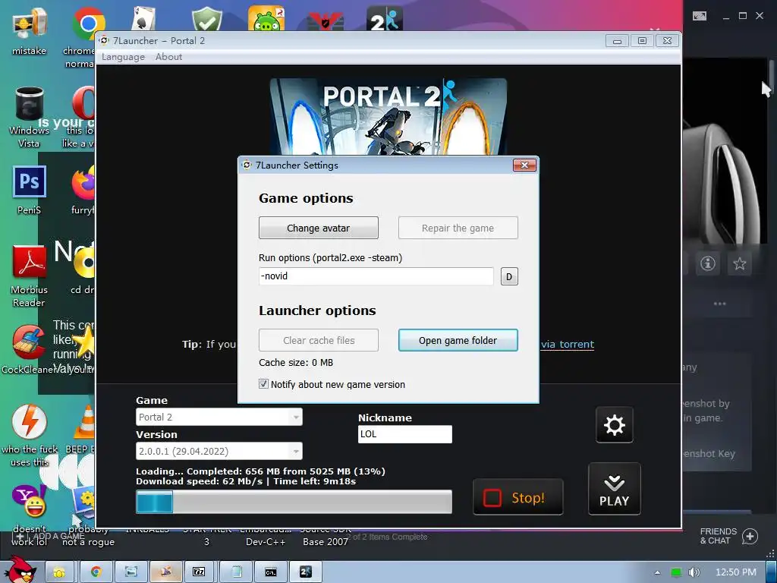
Task: Open game folder from settings
Action: (458, 341)
